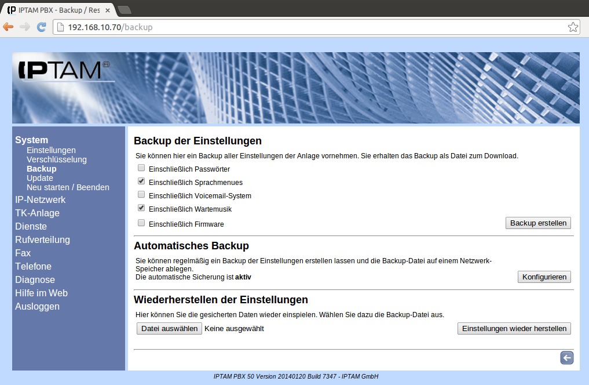Viewport: 589px width, 385px height.
Task: Disable Einschließlich Wartemusik option
Action: point(141,208)
